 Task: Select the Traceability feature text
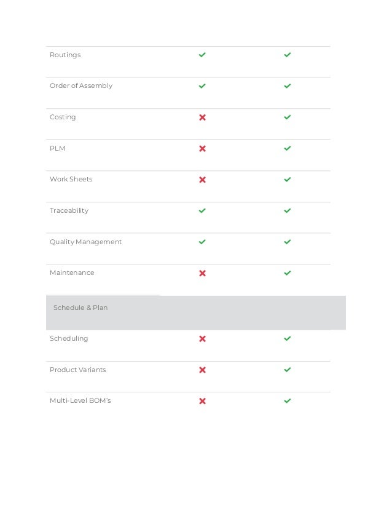[x=69, y=210]
